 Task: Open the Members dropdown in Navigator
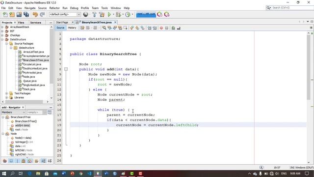(13, 112)
